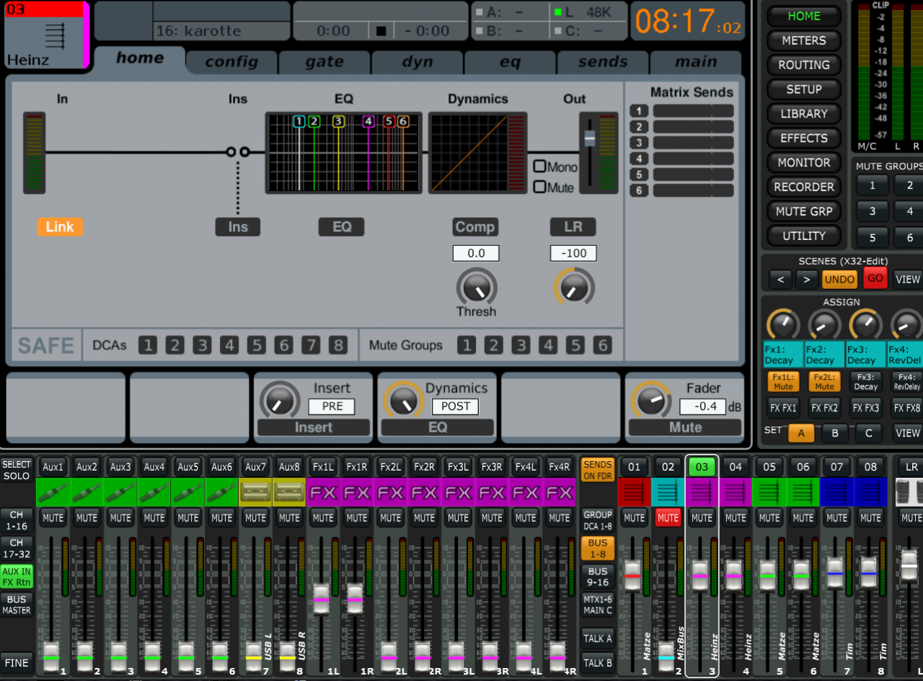This screenshot has width=923, height=681.
Task: Select EQ band 4 marker in the EQ graph
Action: pyautogui.click(x=368, y=121)
